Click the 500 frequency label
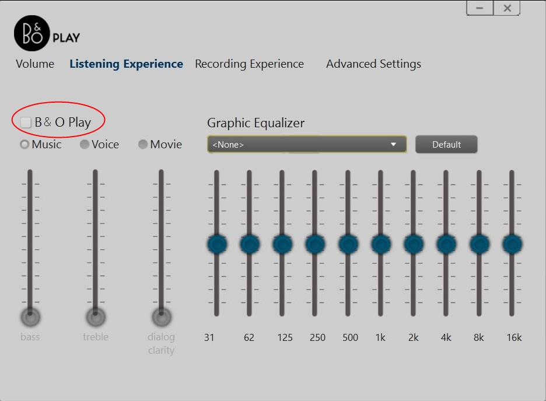546x401 pixels. 351,337
